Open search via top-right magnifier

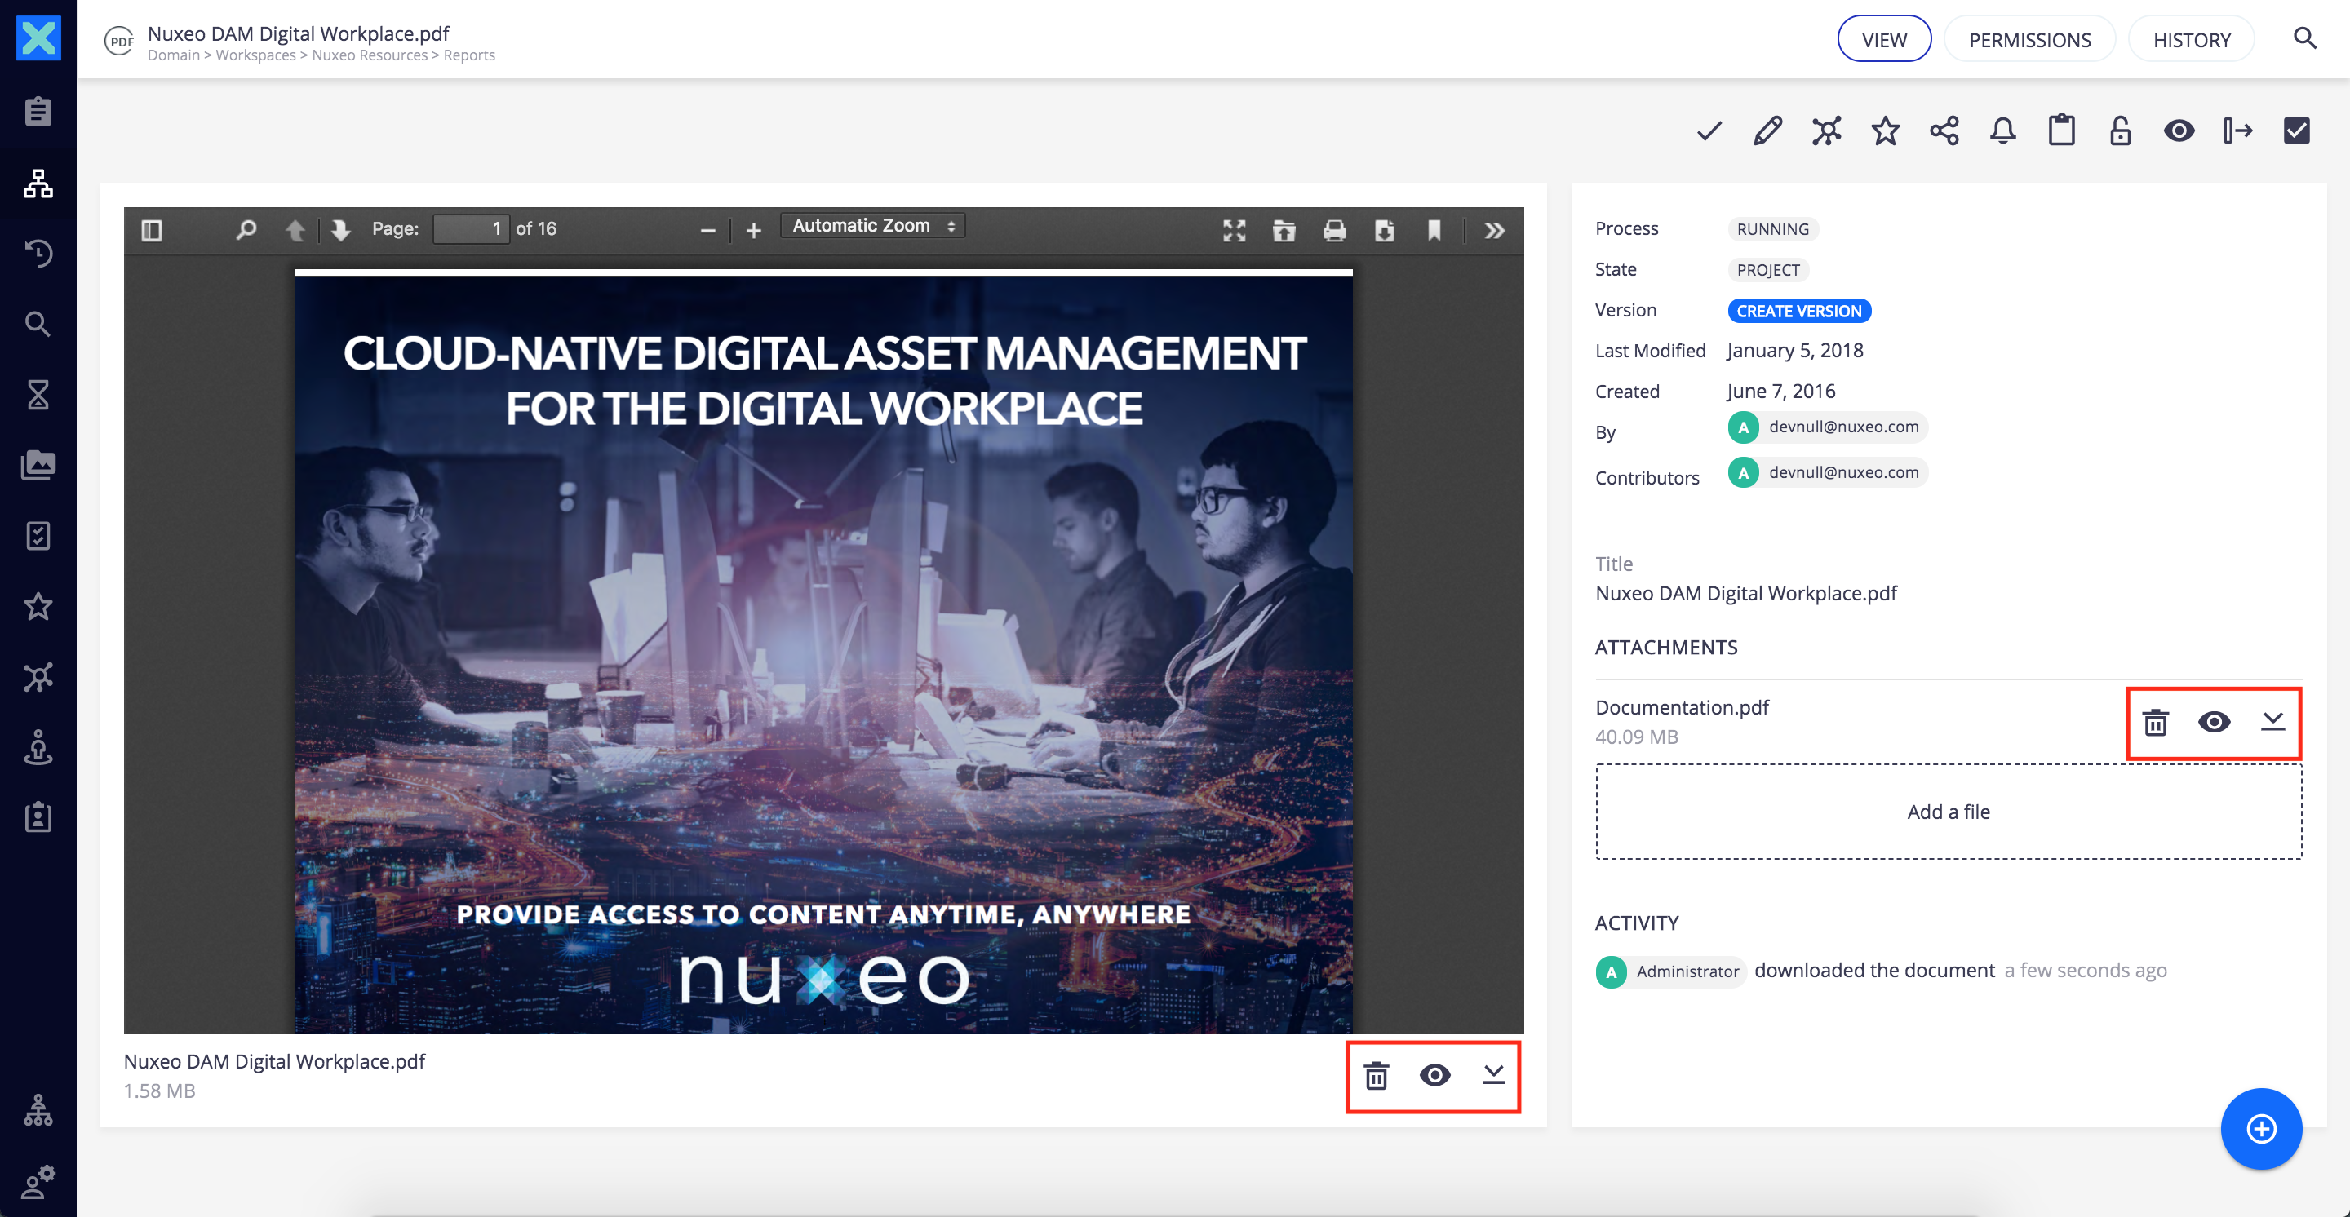2305,38
